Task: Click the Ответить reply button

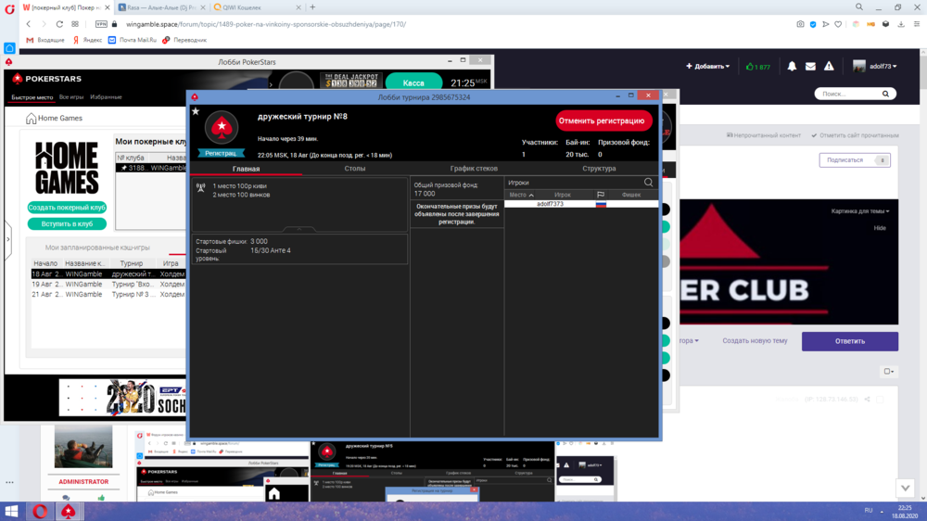Action: pos(849,340)
